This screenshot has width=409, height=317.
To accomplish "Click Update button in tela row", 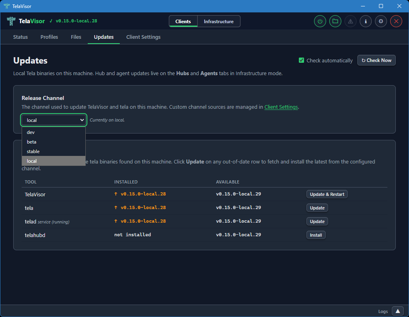I will coord(317,208).
